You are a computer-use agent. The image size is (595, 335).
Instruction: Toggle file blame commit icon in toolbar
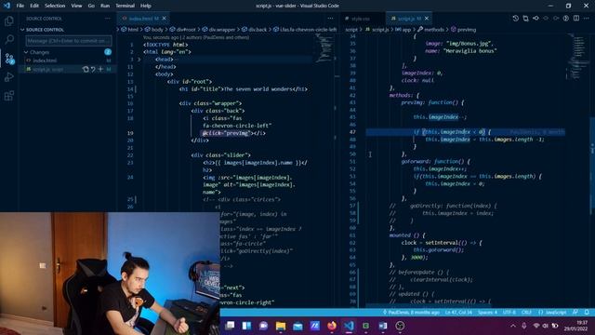point(535,19)
